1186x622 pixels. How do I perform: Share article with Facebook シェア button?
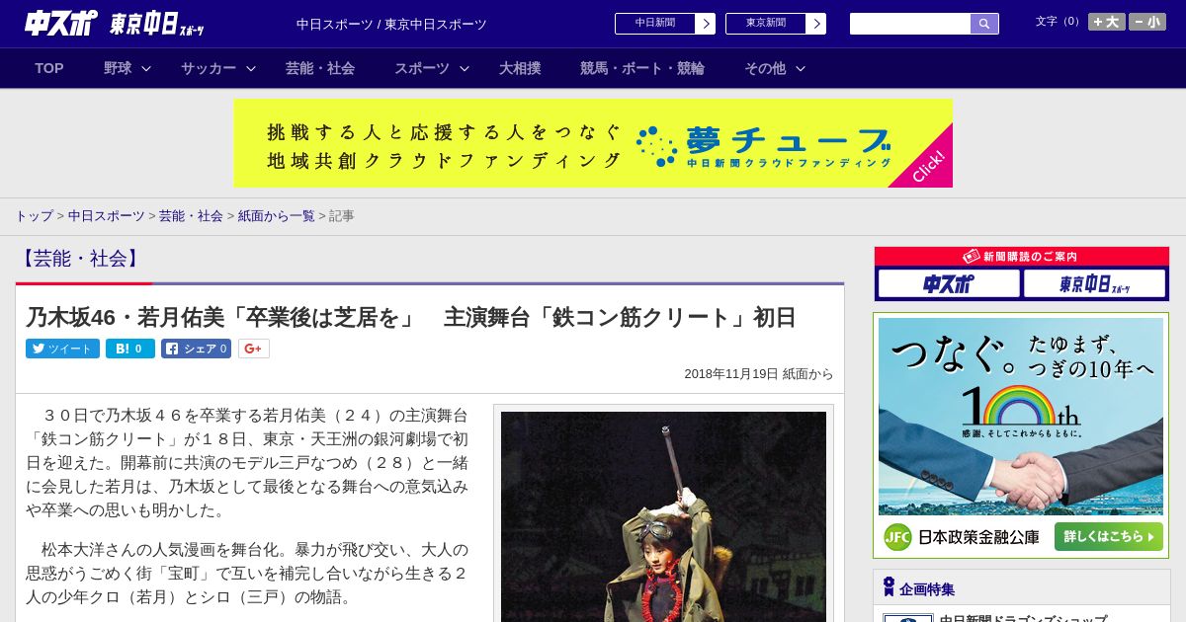(x=196, y=349)
